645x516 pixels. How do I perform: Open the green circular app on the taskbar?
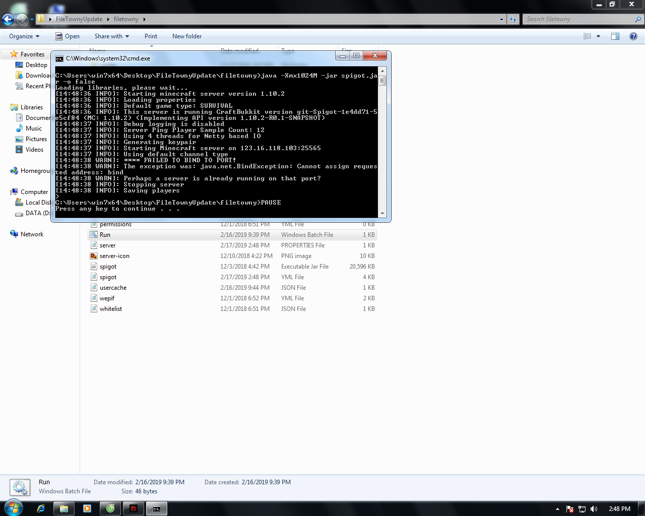110,509
